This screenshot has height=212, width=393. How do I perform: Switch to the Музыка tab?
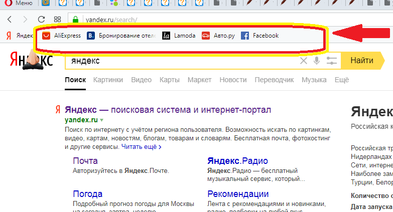(x=314, y=80)
